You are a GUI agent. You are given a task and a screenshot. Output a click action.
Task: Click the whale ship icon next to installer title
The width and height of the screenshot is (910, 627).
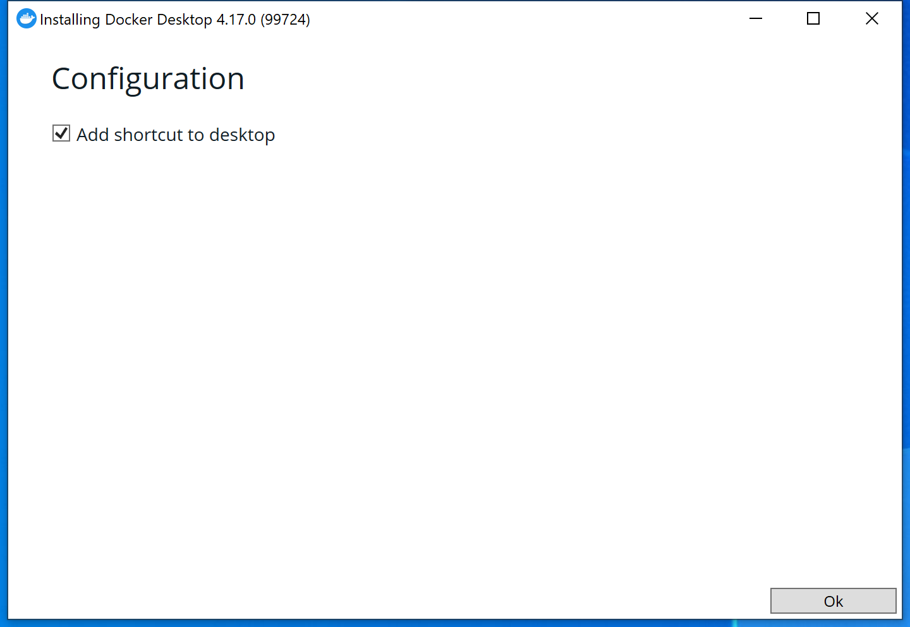(26, 18)
